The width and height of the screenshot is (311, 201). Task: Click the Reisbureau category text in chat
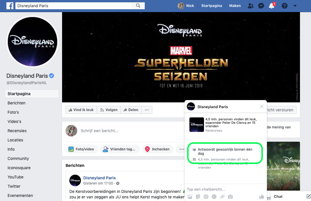(214, 130)
